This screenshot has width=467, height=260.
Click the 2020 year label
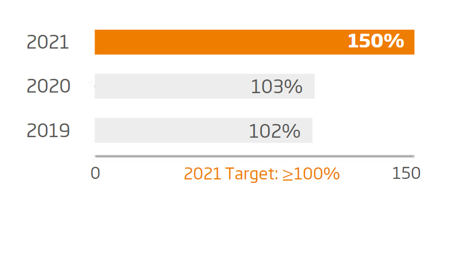pyautogui.click(x=49, y=86)
